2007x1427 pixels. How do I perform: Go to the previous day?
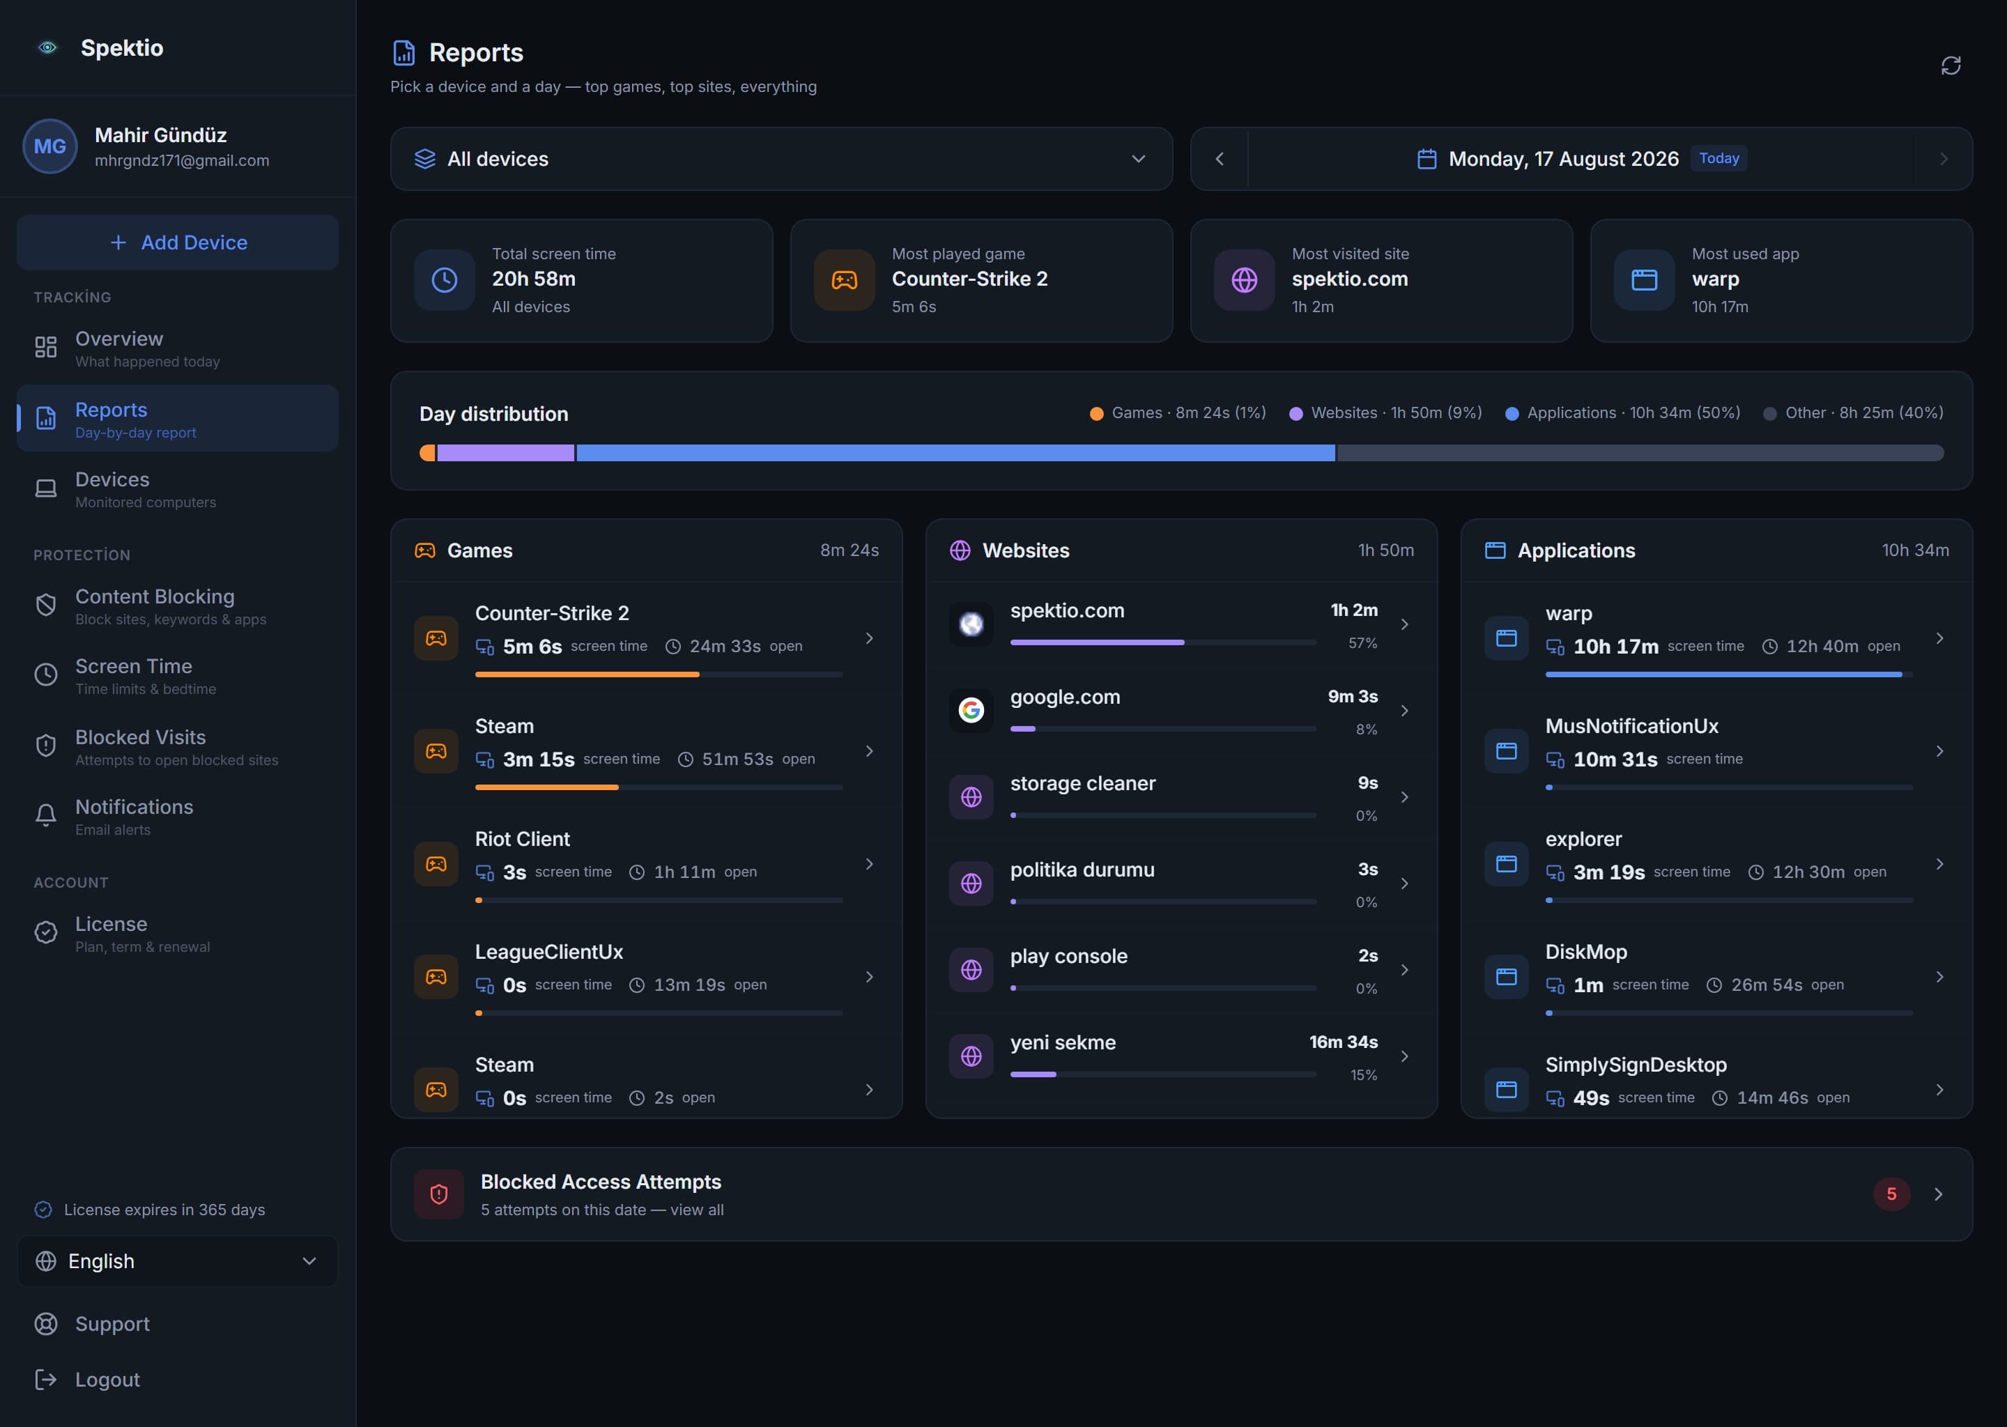click(x=1220, y=159)
